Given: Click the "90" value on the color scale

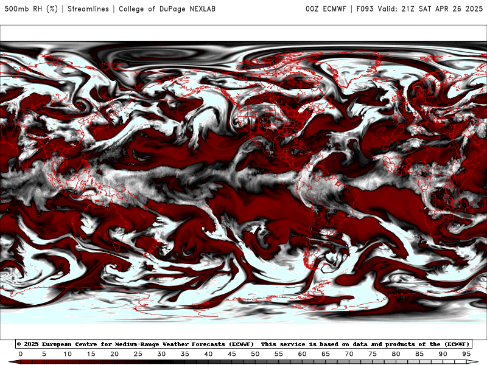Looking at the screenshot, I should [443, 354].
